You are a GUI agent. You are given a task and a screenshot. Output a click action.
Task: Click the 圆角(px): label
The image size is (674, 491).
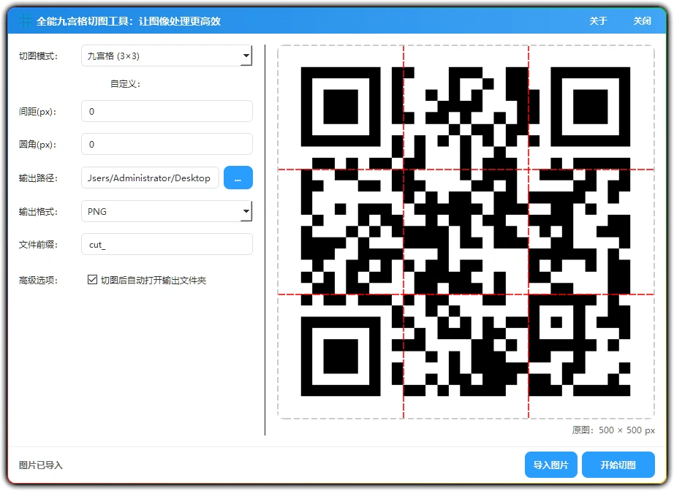(38, 145)
